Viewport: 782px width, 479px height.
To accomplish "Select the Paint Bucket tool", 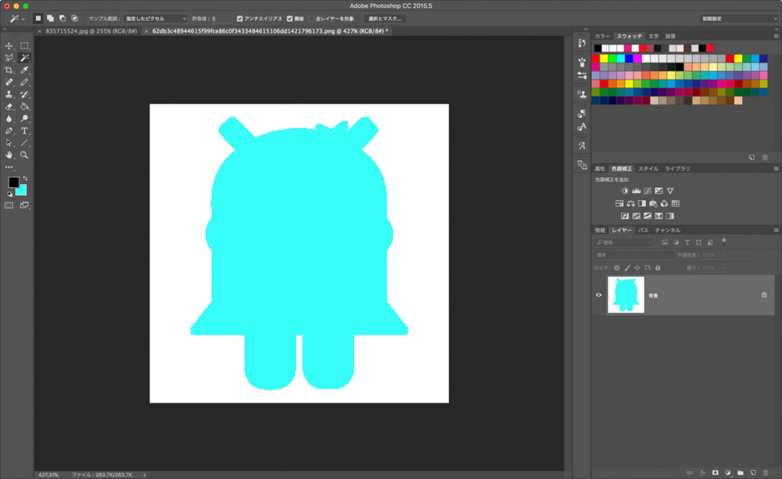I will [24, 107].
